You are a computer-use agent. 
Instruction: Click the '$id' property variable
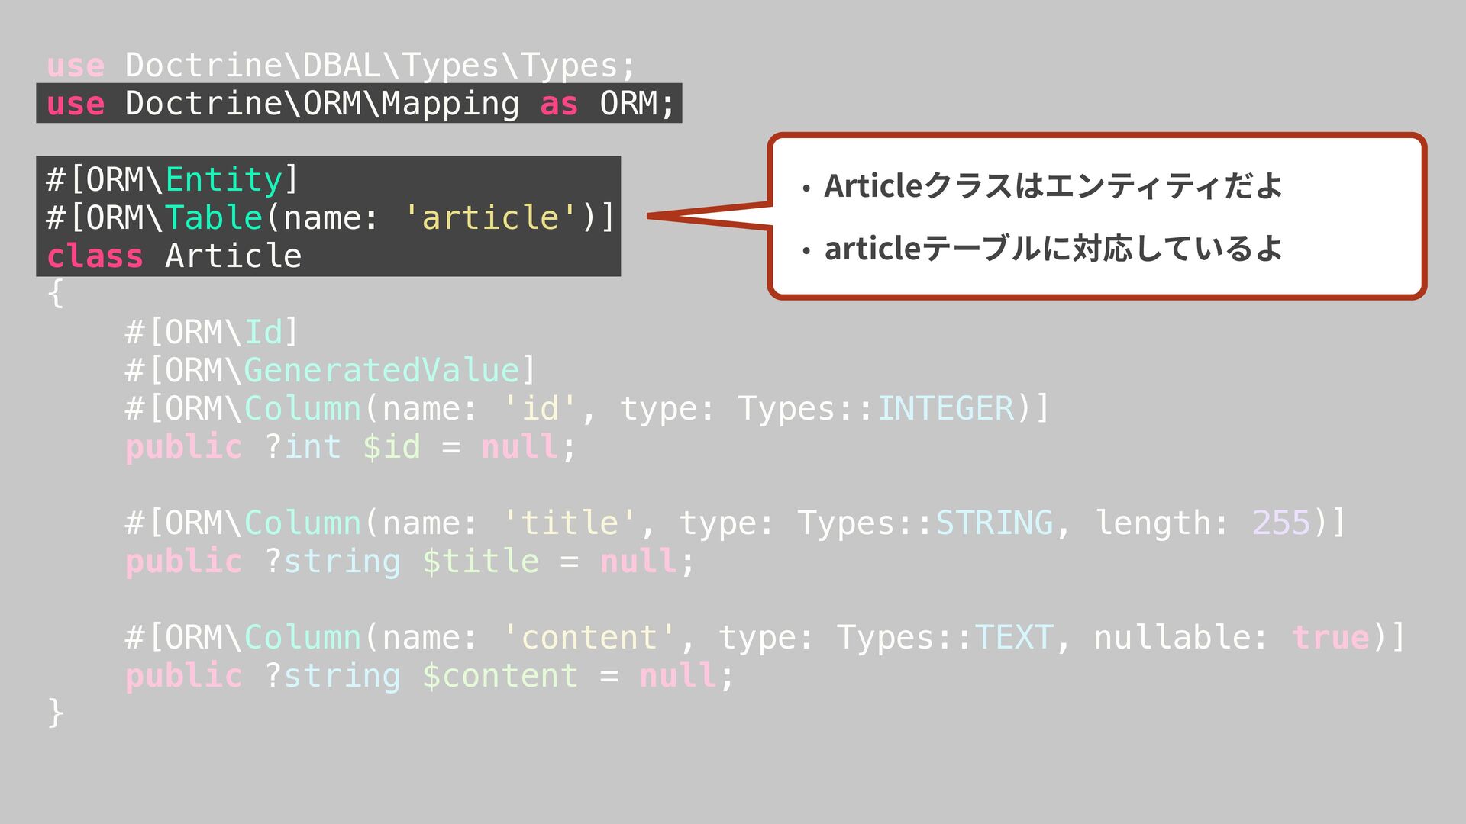pos(391,447)
